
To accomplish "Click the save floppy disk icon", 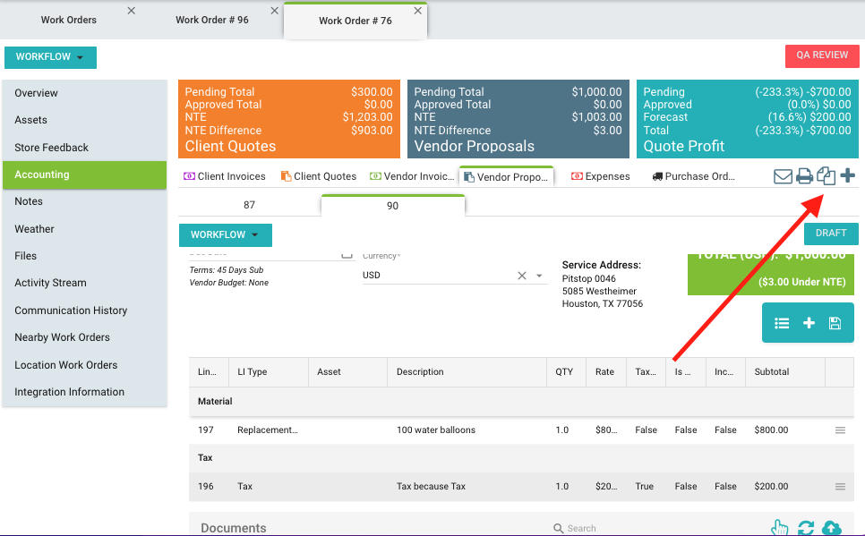I will [835, 323].
